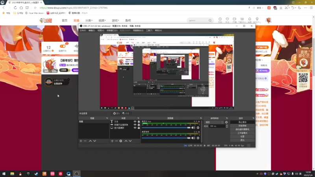Image resolution: width=315 pixels, height=177 pixels.
Task: Click the 开始录制 start recording button
Action: click(242, 126)
